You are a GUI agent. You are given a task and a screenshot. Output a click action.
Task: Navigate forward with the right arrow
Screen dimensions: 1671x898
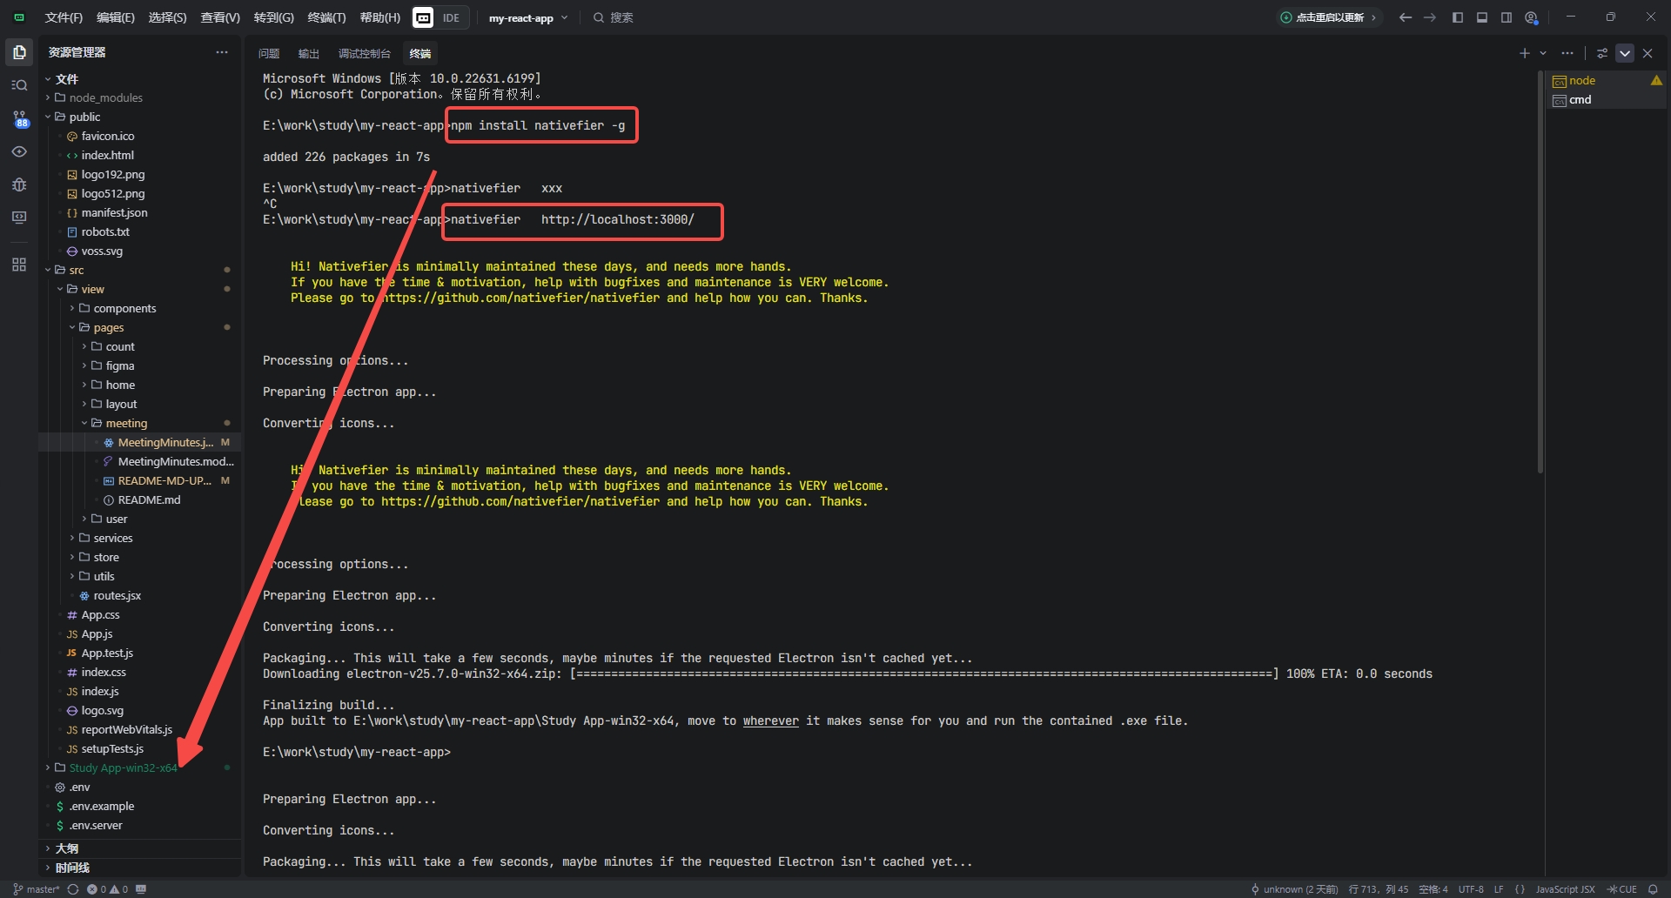coord(1429,17)
